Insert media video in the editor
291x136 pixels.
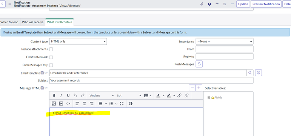coord(61,103)
